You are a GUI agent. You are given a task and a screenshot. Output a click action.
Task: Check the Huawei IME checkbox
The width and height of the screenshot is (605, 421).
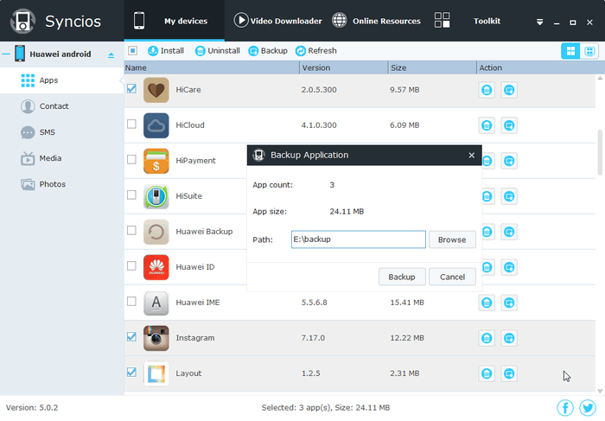click(131, 302)
